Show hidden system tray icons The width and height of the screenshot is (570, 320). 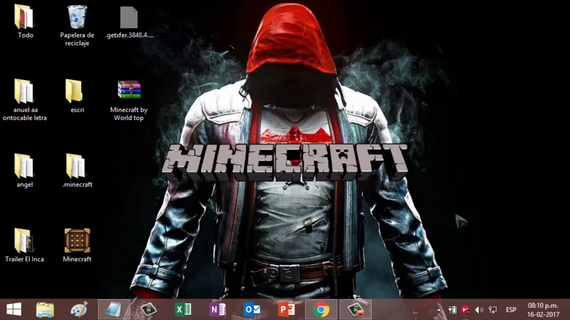pos(439,310)
